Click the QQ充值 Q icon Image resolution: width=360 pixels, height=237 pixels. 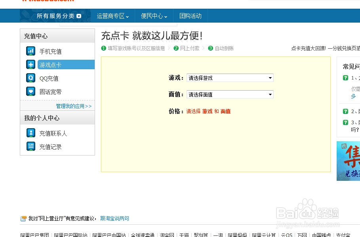click(31, 78)
